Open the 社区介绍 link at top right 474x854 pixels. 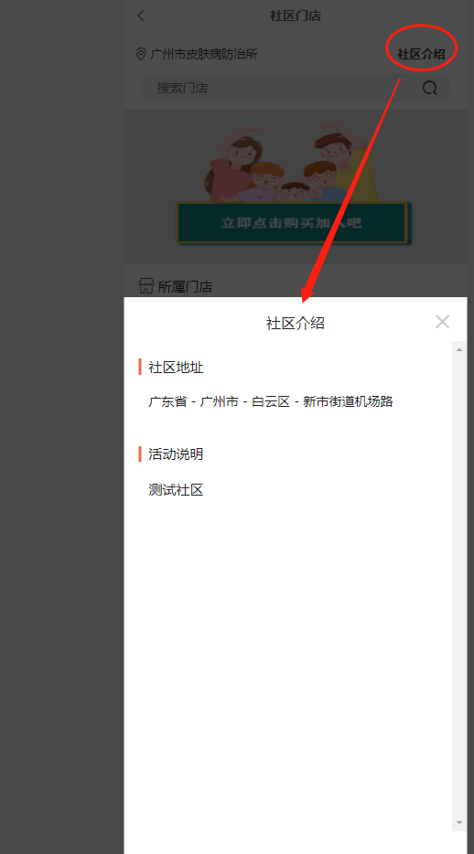click(x=421, y=54)
